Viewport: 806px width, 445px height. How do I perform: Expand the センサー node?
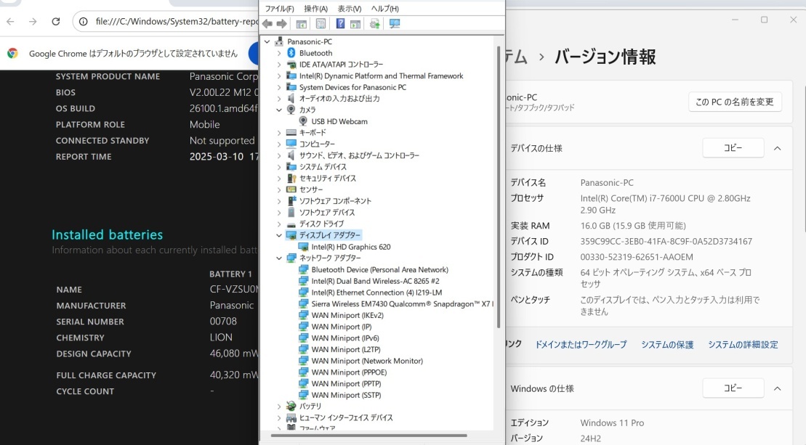point(279,190)
